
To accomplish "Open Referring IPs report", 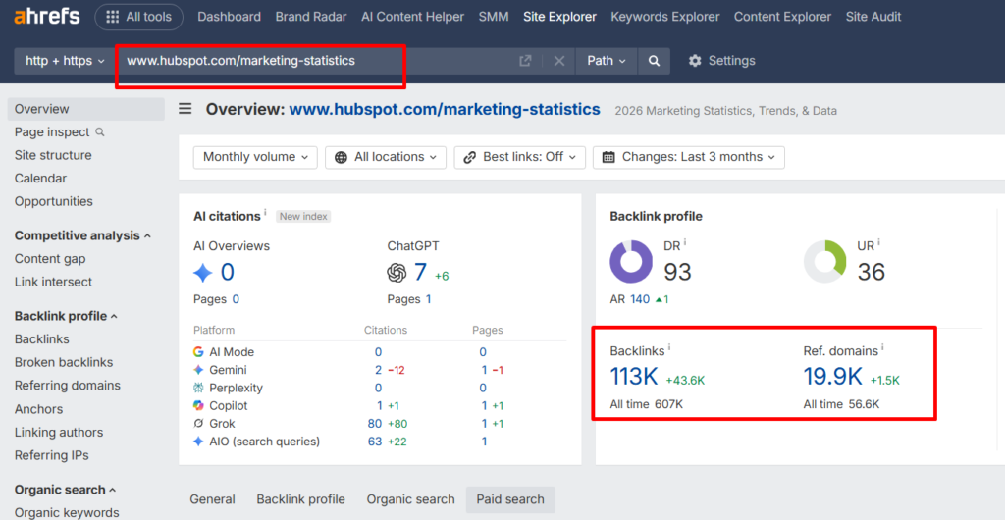I will click(51, 455).
